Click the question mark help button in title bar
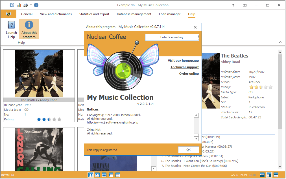Screen dimensions: 286x179 (x=233, y=5)
